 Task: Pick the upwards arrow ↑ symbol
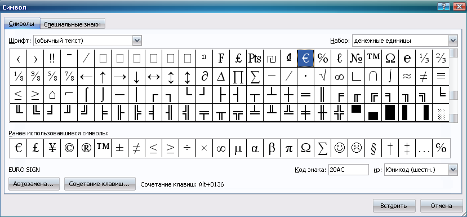pos(103,77)
